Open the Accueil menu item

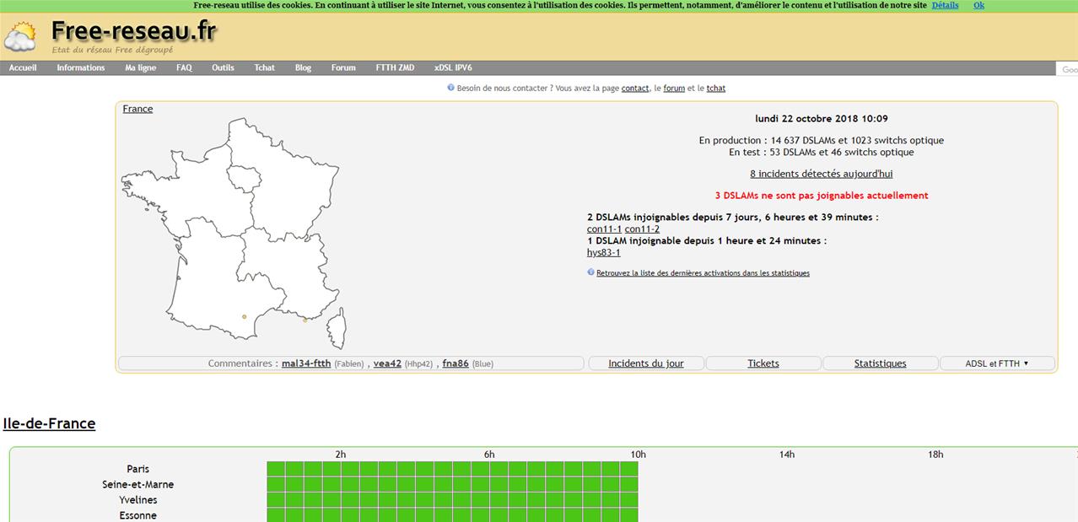(23, 68)
